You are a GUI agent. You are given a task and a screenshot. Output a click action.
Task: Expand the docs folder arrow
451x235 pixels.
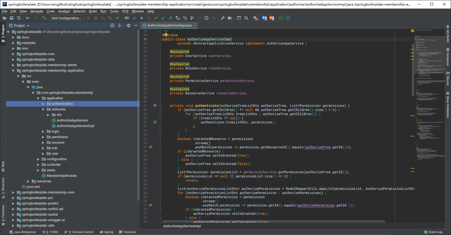point(13,37)
